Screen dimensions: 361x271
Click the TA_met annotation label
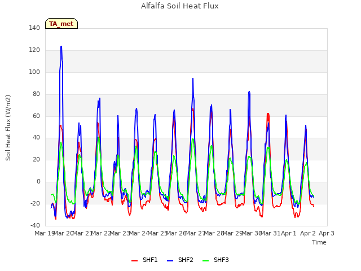point(61,24)
